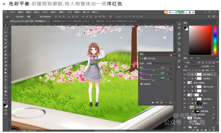
Task: Select the Horizontal Type tool
Action: pos(6,80)
